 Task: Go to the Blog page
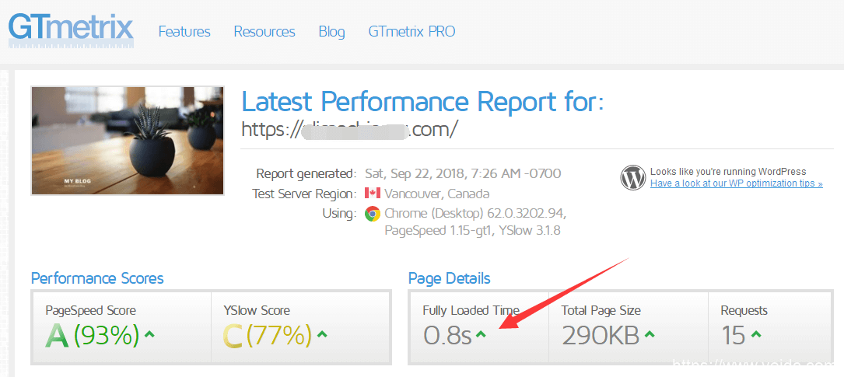(x=331, y=32)
